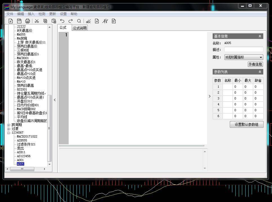Click the formula editor line 1
Screen dimensions: 272x202
pyautogui.click(x=138, y=35)
